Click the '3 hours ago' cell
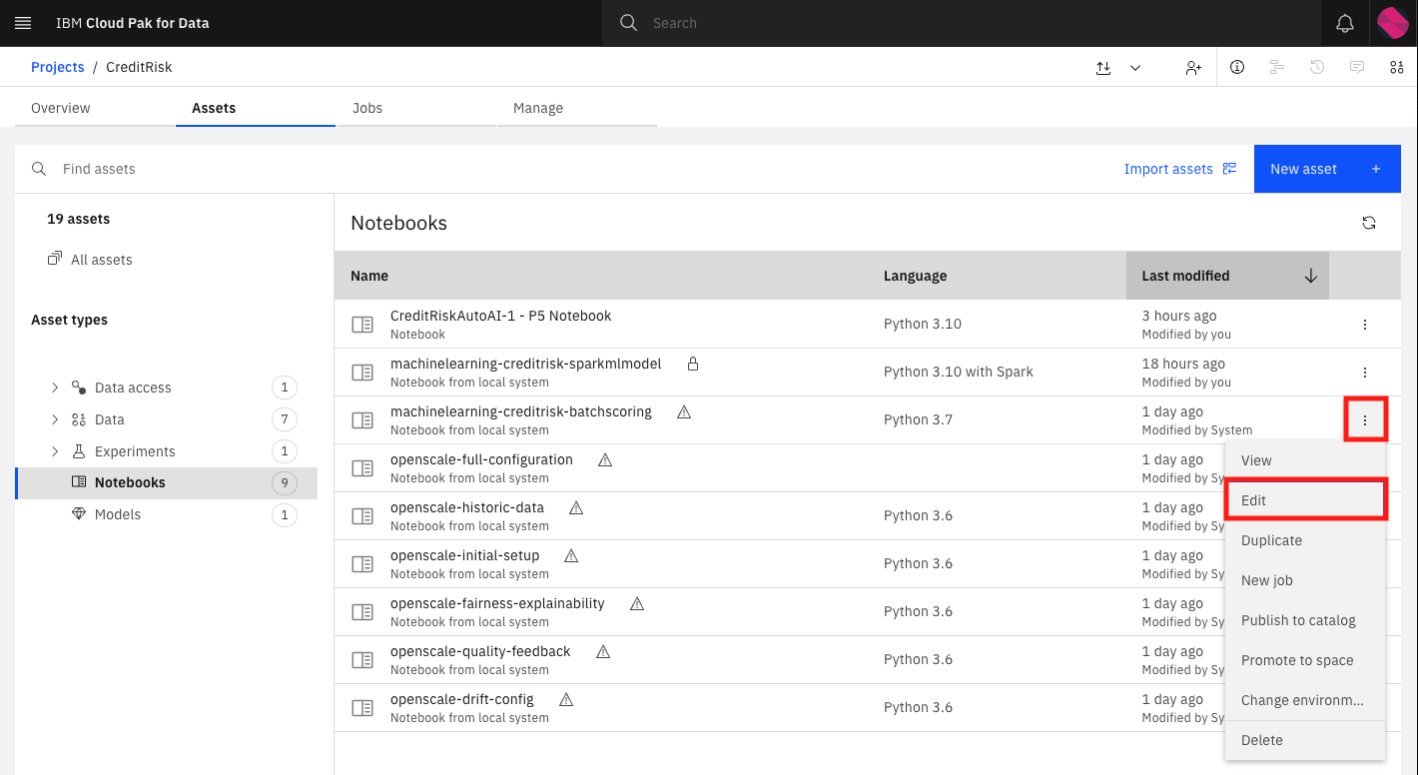 [x=1179, y=316]
